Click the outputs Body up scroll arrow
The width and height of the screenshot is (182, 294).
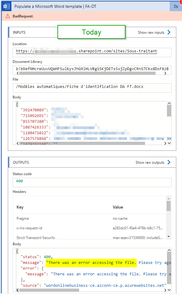click(x=169, y=250)
